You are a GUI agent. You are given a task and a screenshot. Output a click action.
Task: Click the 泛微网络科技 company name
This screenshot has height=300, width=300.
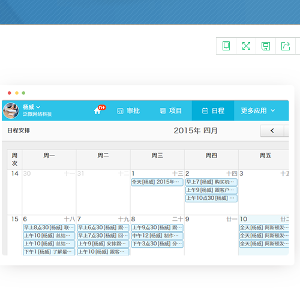pyautogui.click(x=37, y=114)
